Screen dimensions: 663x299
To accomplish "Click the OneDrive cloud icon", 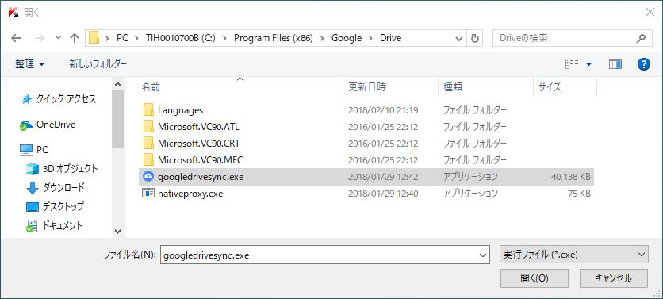I will pos(26,125).
